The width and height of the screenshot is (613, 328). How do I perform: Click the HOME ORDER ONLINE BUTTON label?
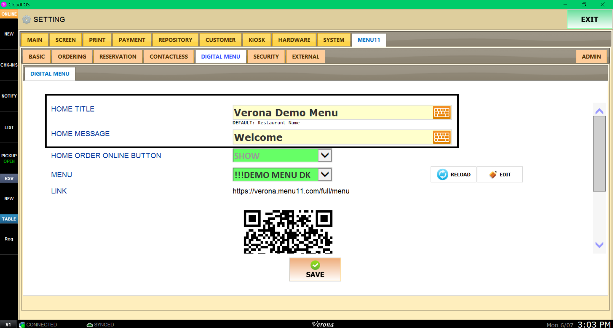[x=106, y=155]
